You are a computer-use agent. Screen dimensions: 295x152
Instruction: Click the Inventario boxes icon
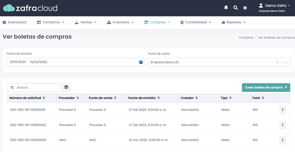(x=109, y=22)
